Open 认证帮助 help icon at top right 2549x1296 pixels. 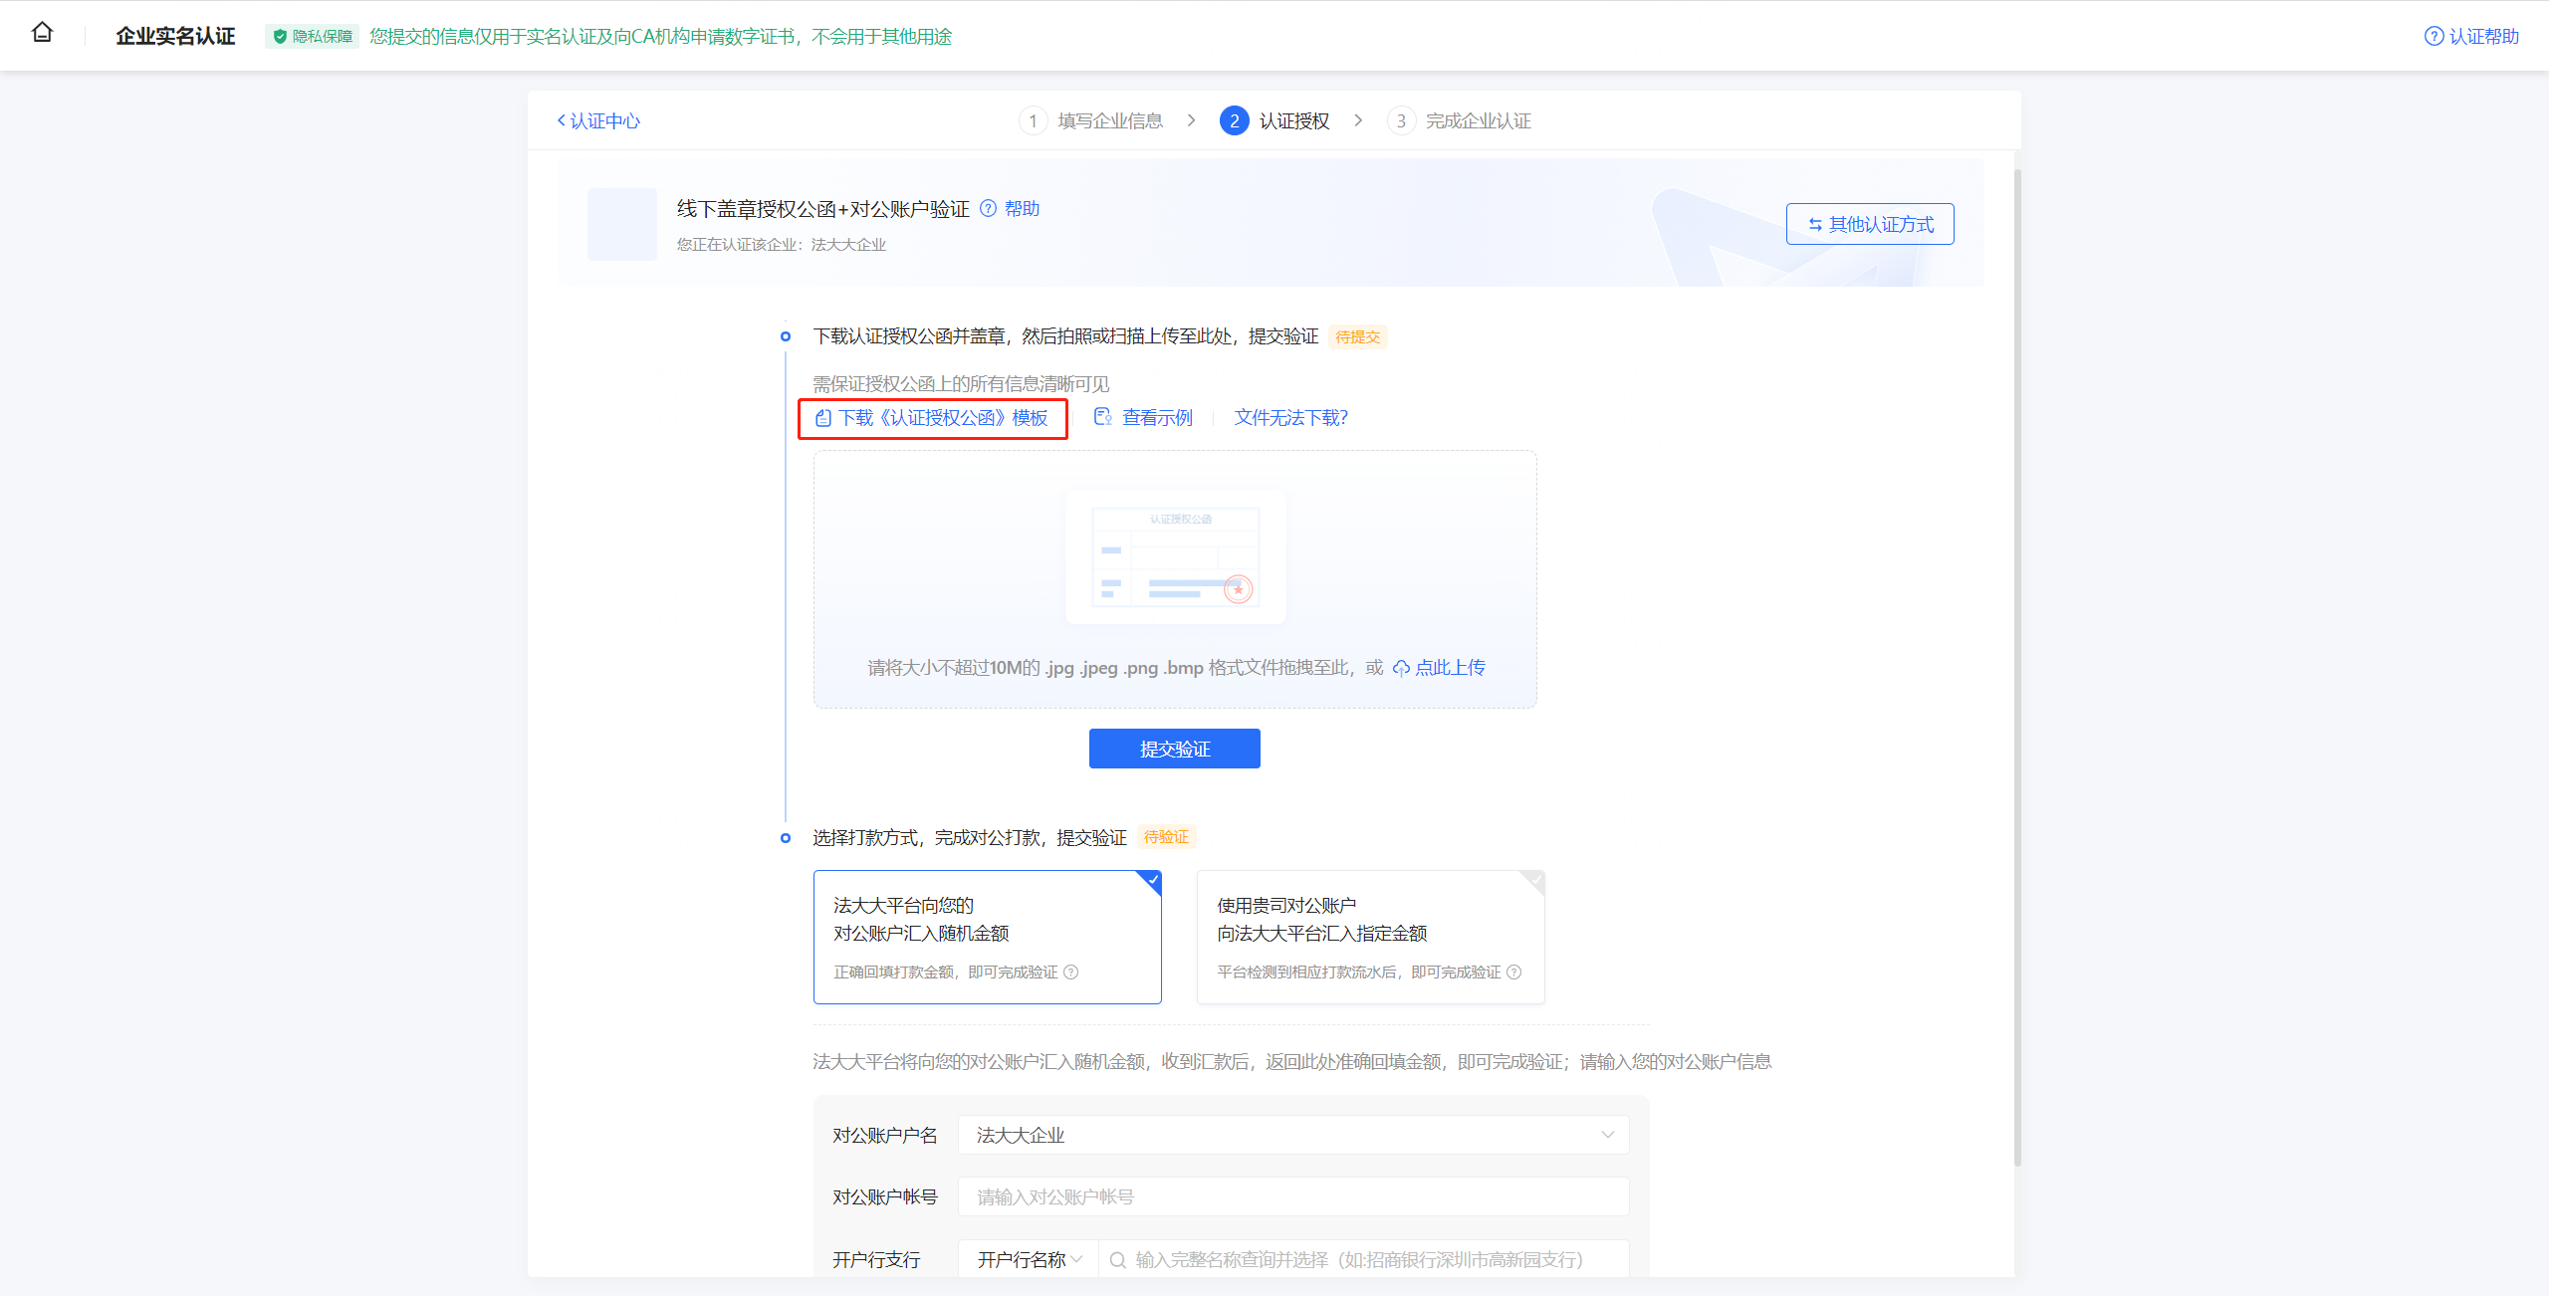(x=2433, y=37)
